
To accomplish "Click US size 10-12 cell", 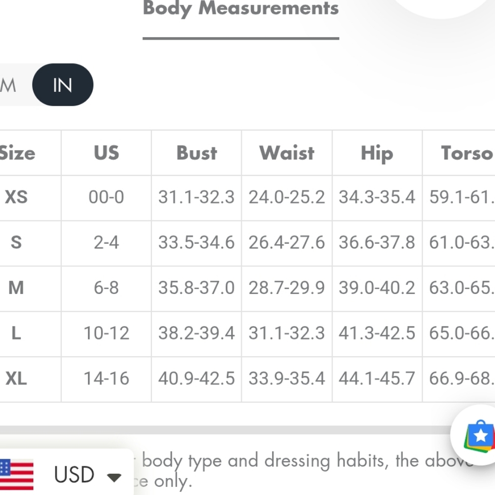I will click(106, 334).
